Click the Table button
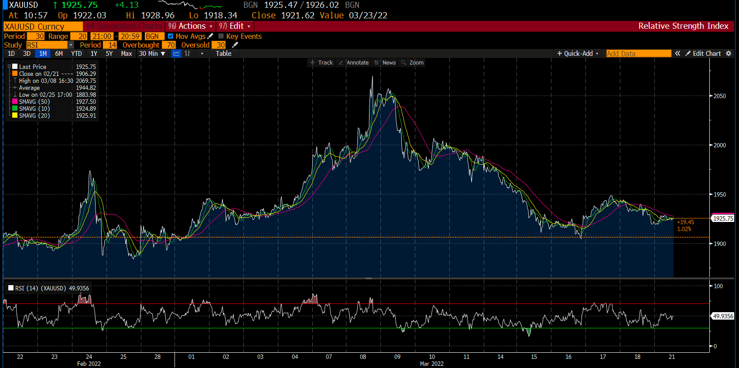 (223, 54)
